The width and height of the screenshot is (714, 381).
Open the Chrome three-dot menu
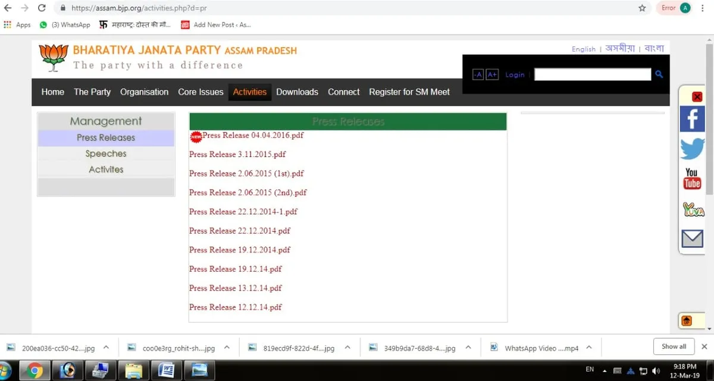click(x=703, y=8)
